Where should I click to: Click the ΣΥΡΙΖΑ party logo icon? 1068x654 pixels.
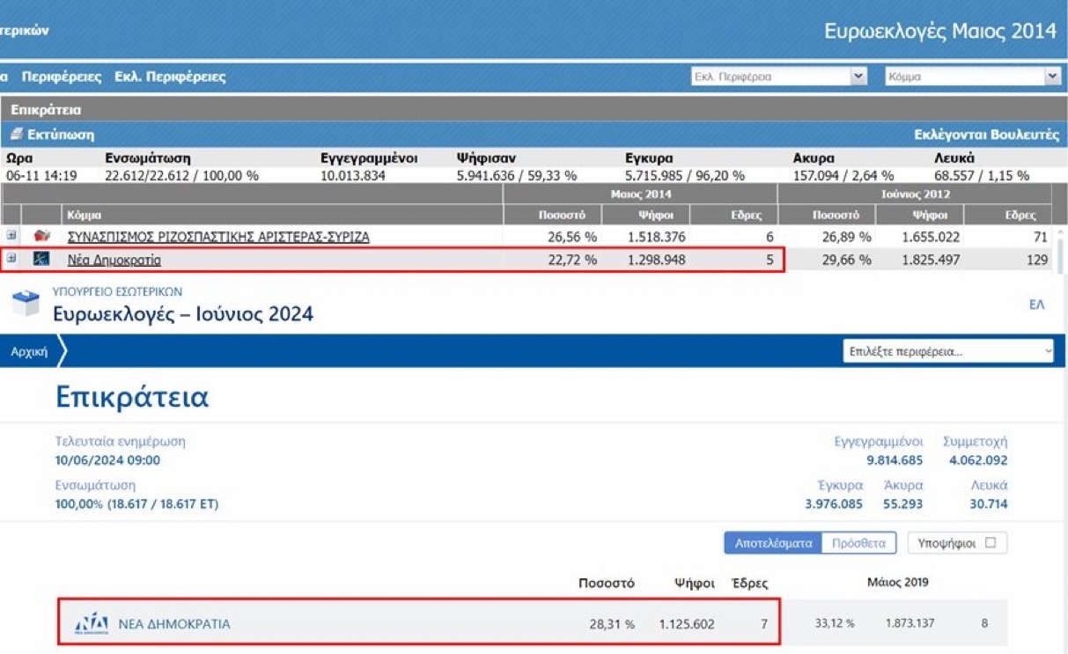pyautogui.click(x=41, y=237)
